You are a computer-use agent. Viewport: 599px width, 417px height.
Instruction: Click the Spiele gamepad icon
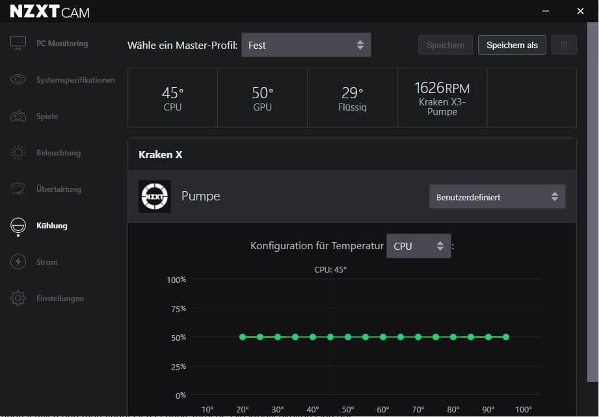point(18,116)
